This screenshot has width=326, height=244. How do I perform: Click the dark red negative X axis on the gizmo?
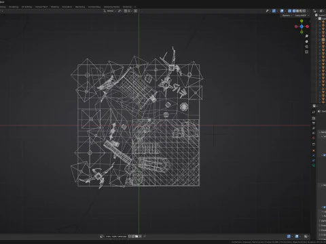(x=296, y=26)
